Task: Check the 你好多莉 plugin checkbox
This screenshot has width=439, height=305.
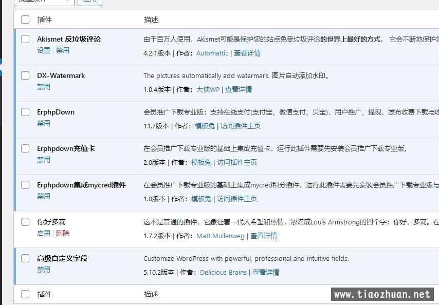Action: point(25,222)
